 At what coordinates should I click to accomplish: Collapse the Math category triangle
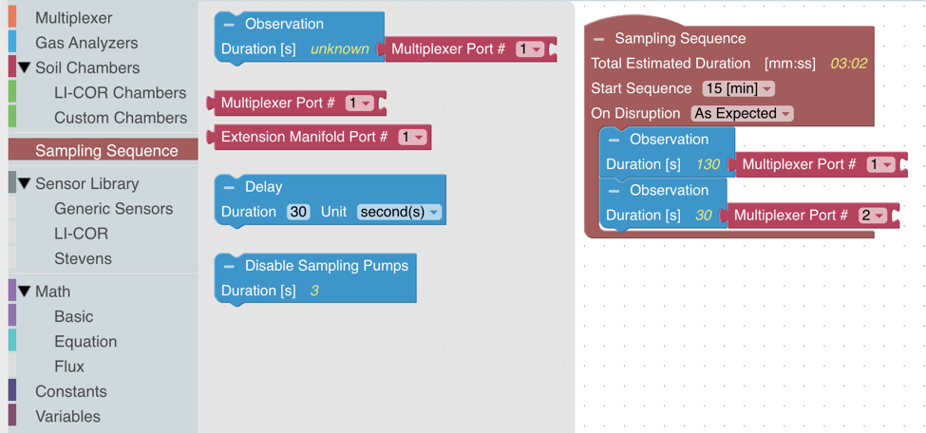[25, 292]
